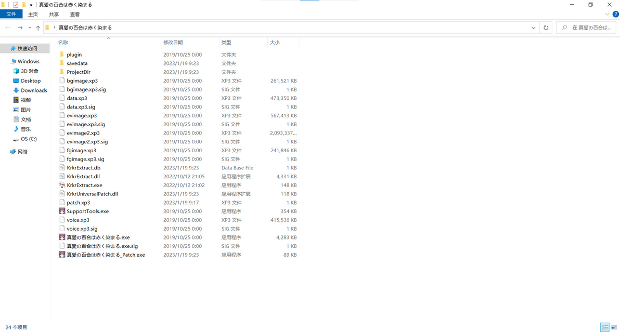Open 文档 in the sidebar

point(22,119)
